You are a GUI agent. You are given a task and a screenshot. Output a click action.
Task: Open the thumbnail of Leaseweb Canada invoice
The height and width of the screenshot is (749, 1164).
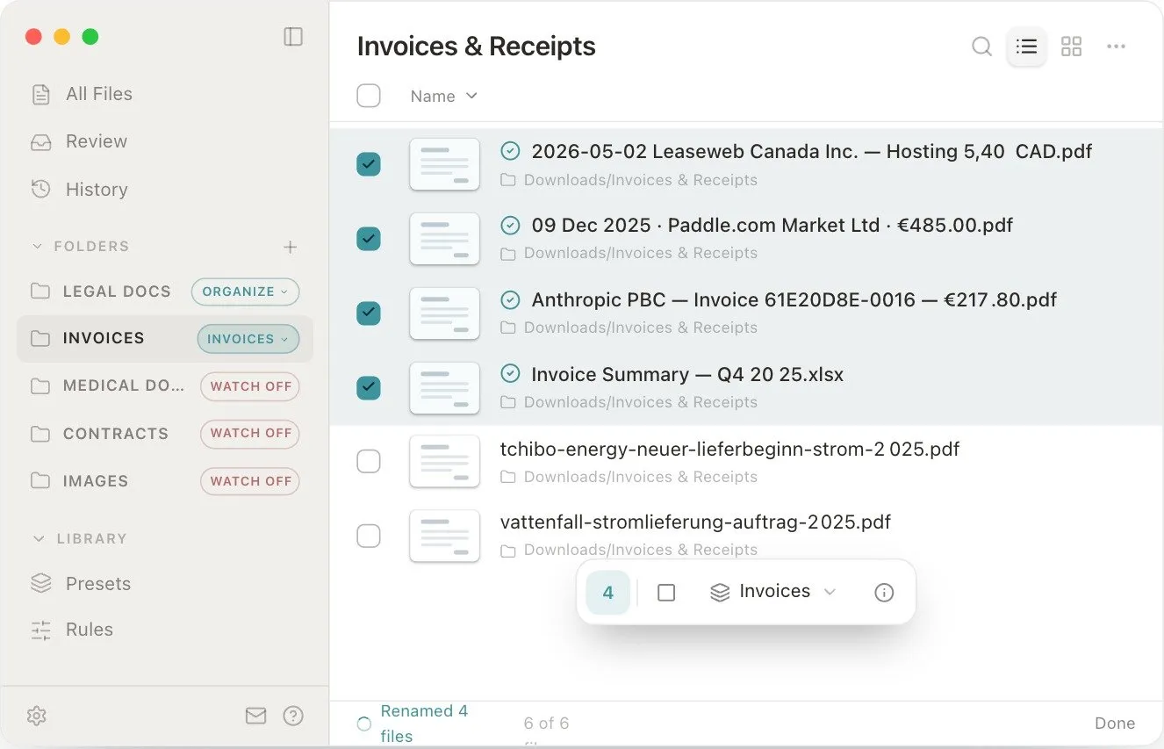click(x=445, y=164)
